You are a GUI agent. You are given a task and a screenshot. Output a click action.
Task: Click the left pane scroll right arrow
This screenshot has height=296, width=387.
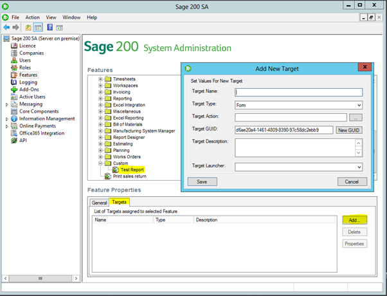pyautogui.click(x=76, y=279)
